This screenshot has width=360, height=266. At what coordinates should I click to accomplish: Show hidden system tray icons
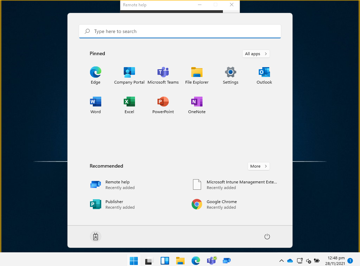282,261
